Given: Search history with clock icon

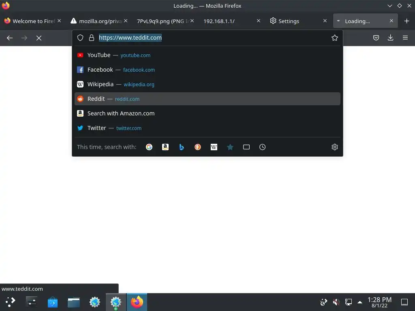Looking at the screenshot, I should point(262,147).
